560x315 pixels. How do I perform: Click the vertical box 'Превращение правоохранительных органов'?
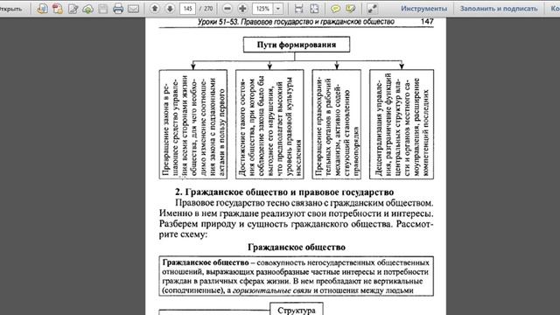[336, 124]
